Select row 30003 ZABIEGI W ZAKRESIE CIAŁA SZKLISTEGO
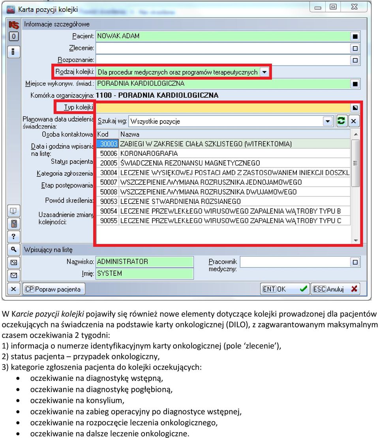379x438 pixels. coord(223,144)
